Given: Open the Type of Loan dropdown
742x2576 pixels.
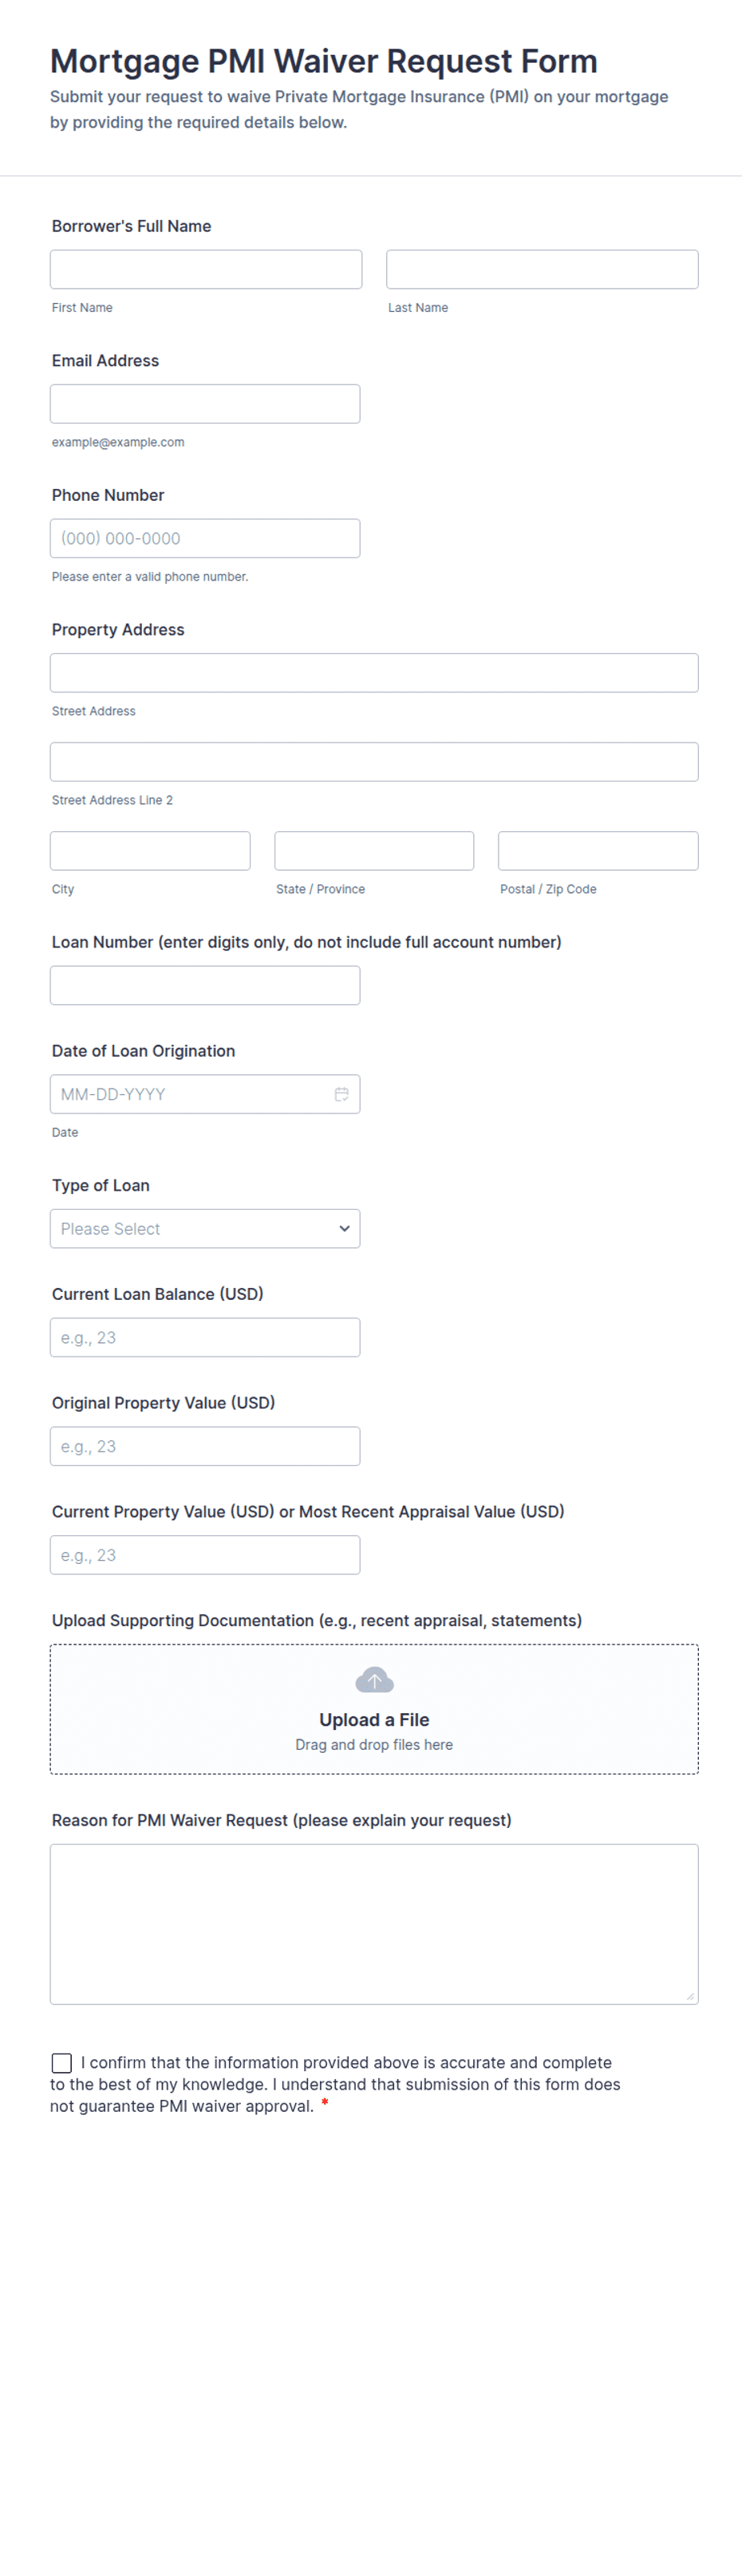Looking at the screenshot, I should [x=205, y=1228].
